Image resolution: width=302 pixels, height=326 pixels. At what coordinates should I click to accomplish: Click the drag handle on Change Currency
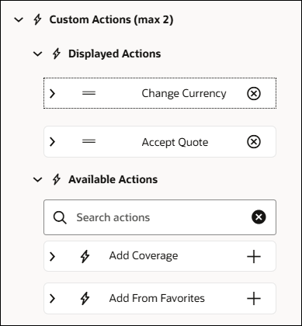[89, 93]
